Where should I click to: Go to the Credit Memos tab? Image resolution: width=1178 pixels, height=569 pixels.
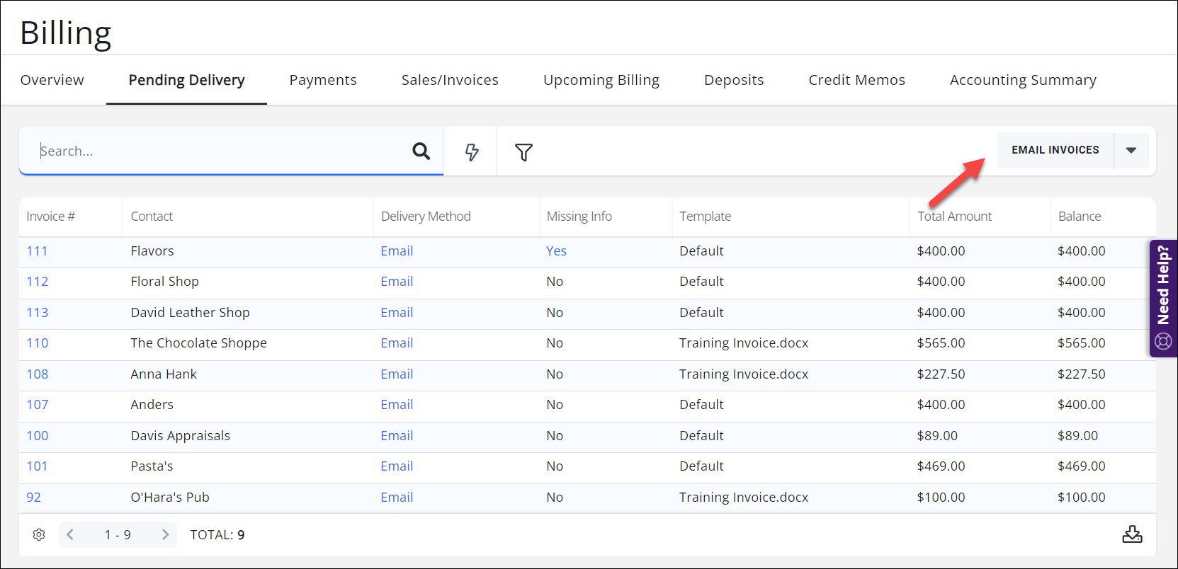point(856,80)
